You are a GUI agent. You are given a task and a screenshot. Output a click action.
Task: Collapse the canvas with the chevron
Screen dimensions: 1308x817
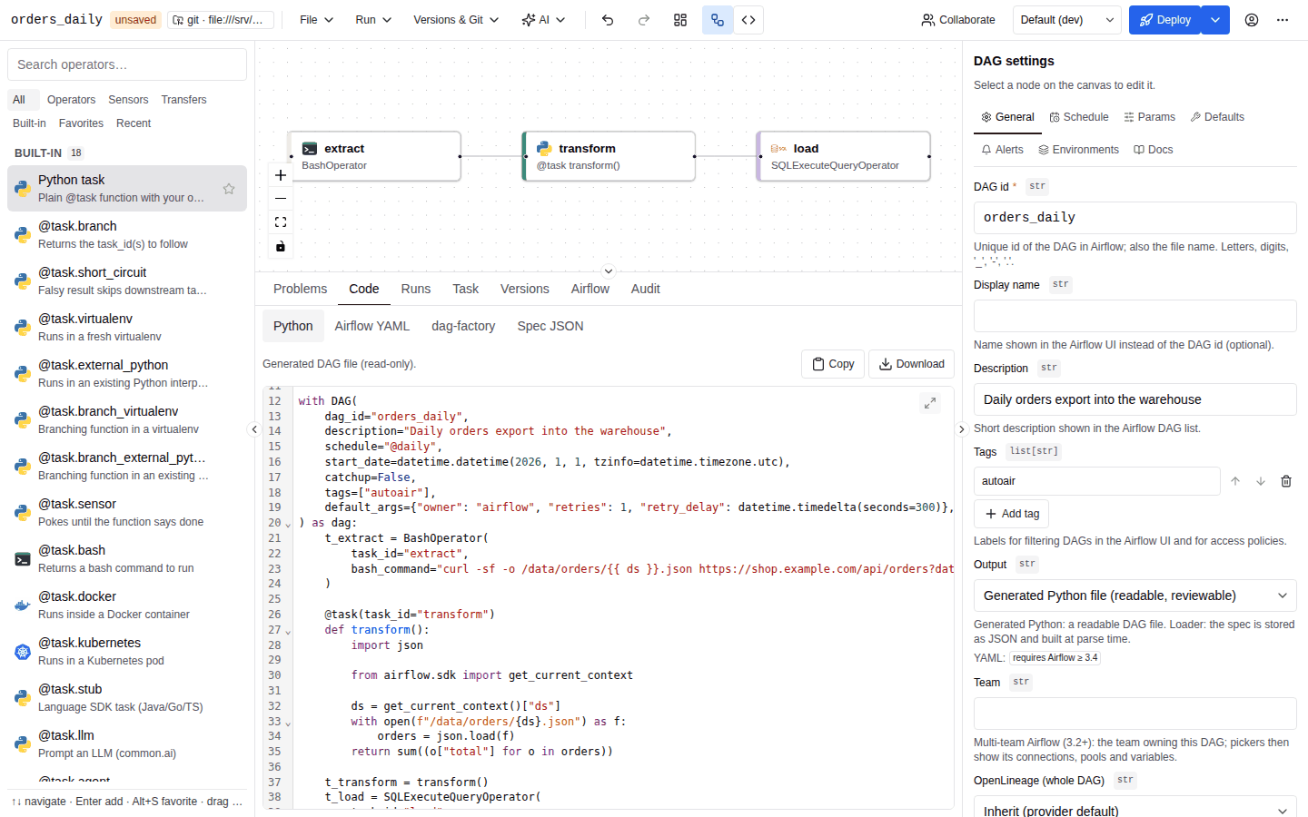[609, 271]
